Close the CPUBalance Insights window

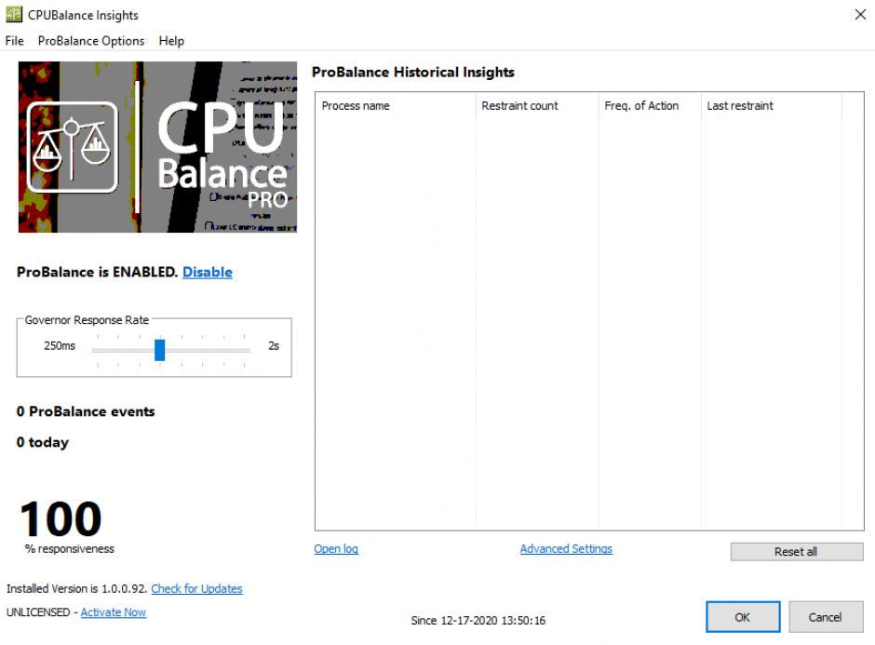click(x=860, y=15)
